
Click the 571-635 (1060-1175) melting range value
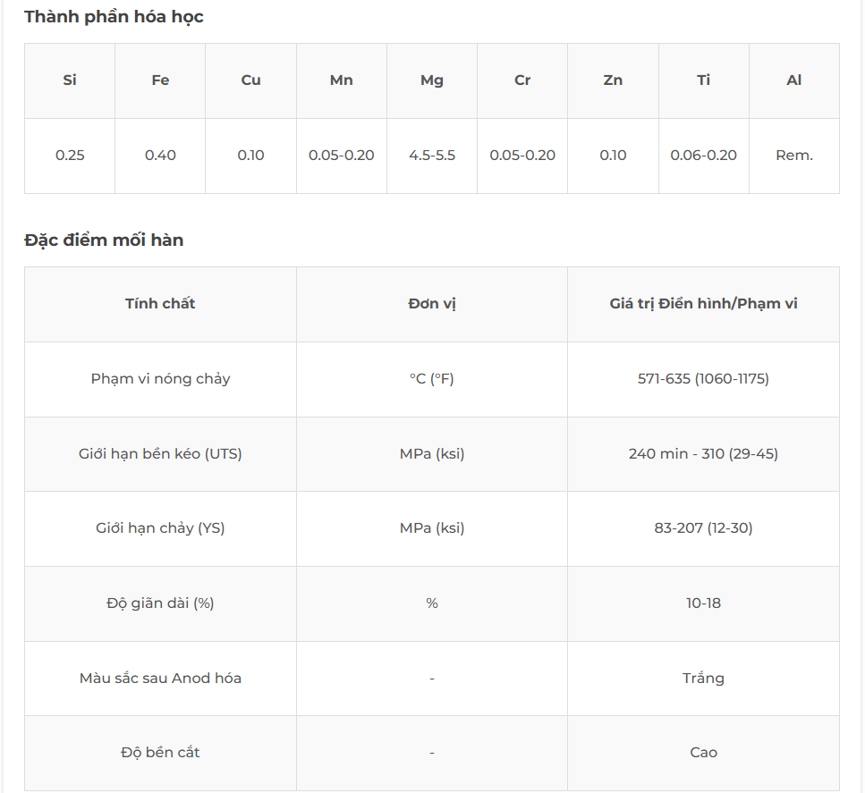[x=703, y=379]
